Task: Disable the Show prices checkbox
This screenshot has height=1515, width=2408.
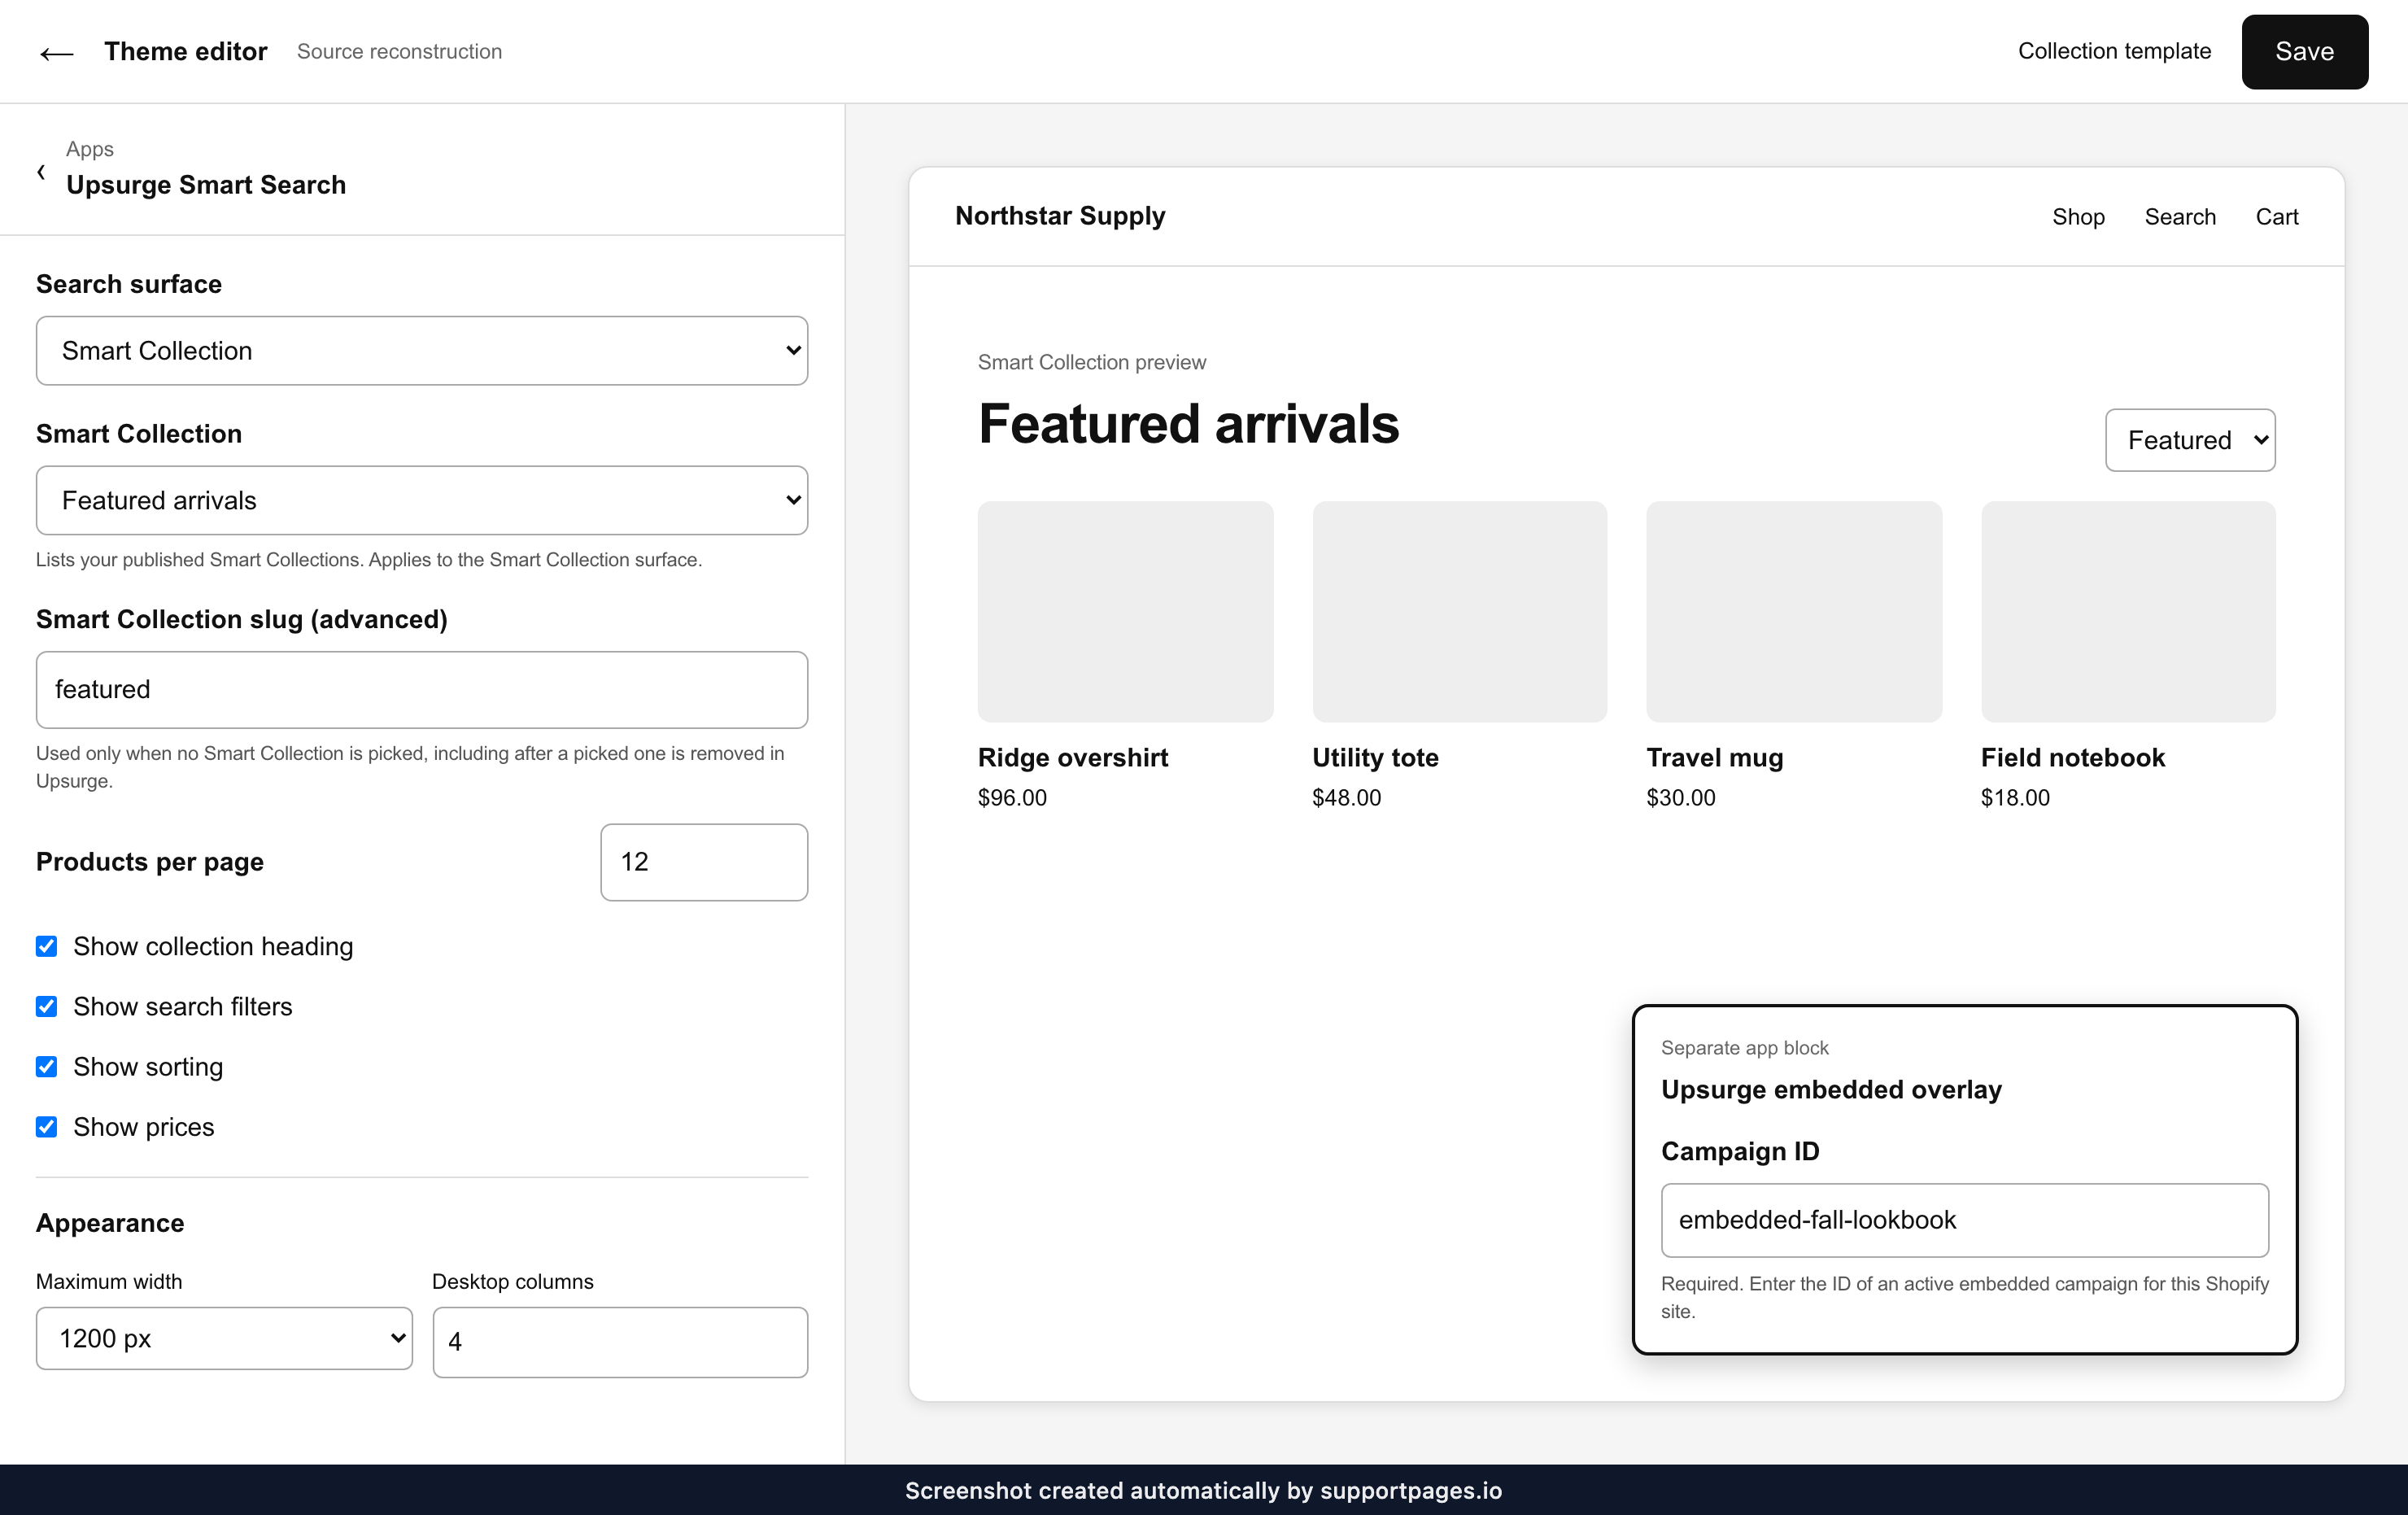Action: (46, 1127)
